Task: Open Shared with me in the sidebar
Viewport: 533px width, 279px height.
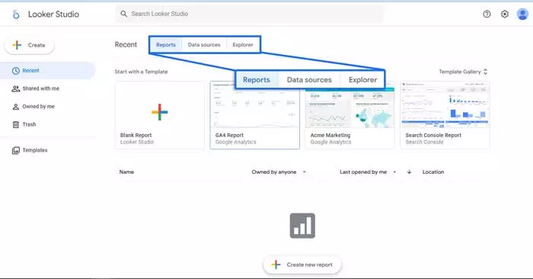Action: 47,88
